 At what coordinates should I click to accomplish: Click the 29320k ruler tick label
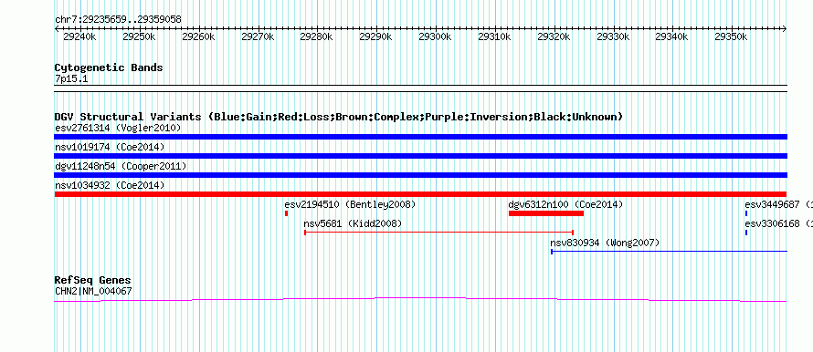554,36
